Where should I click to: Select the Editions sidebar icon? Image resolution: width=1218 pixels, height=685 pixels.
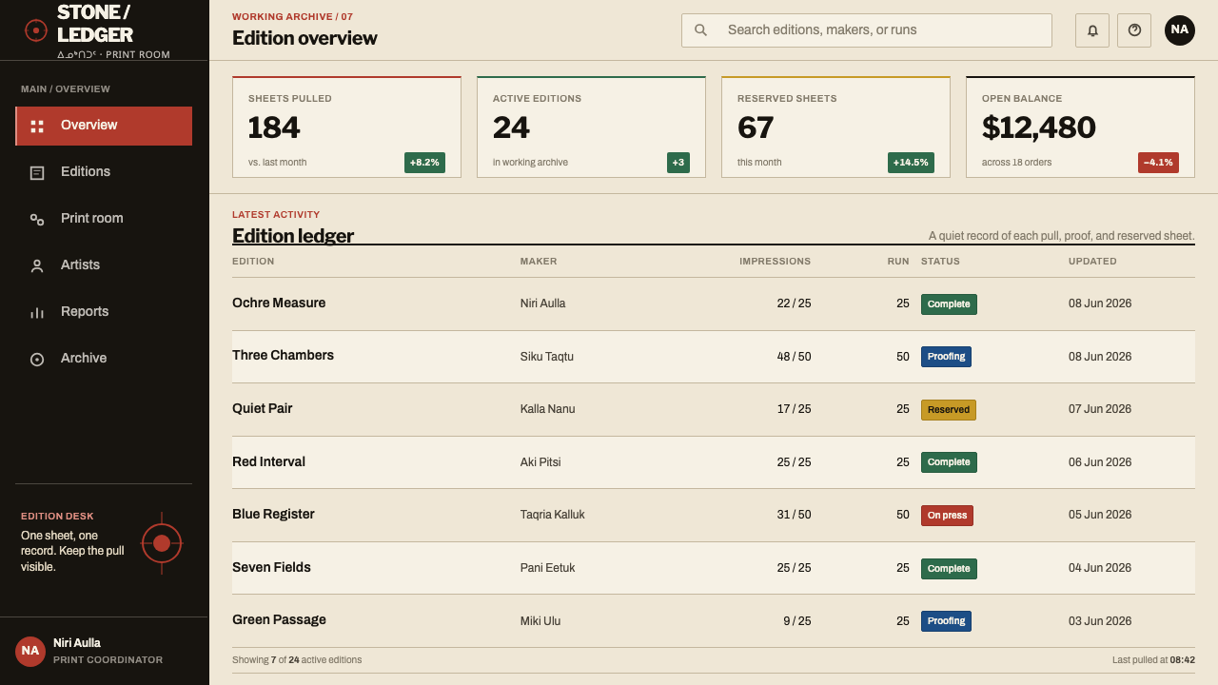click(37, 172)
